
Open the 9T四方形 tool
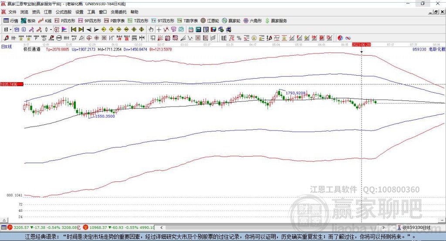click(163, 21)
